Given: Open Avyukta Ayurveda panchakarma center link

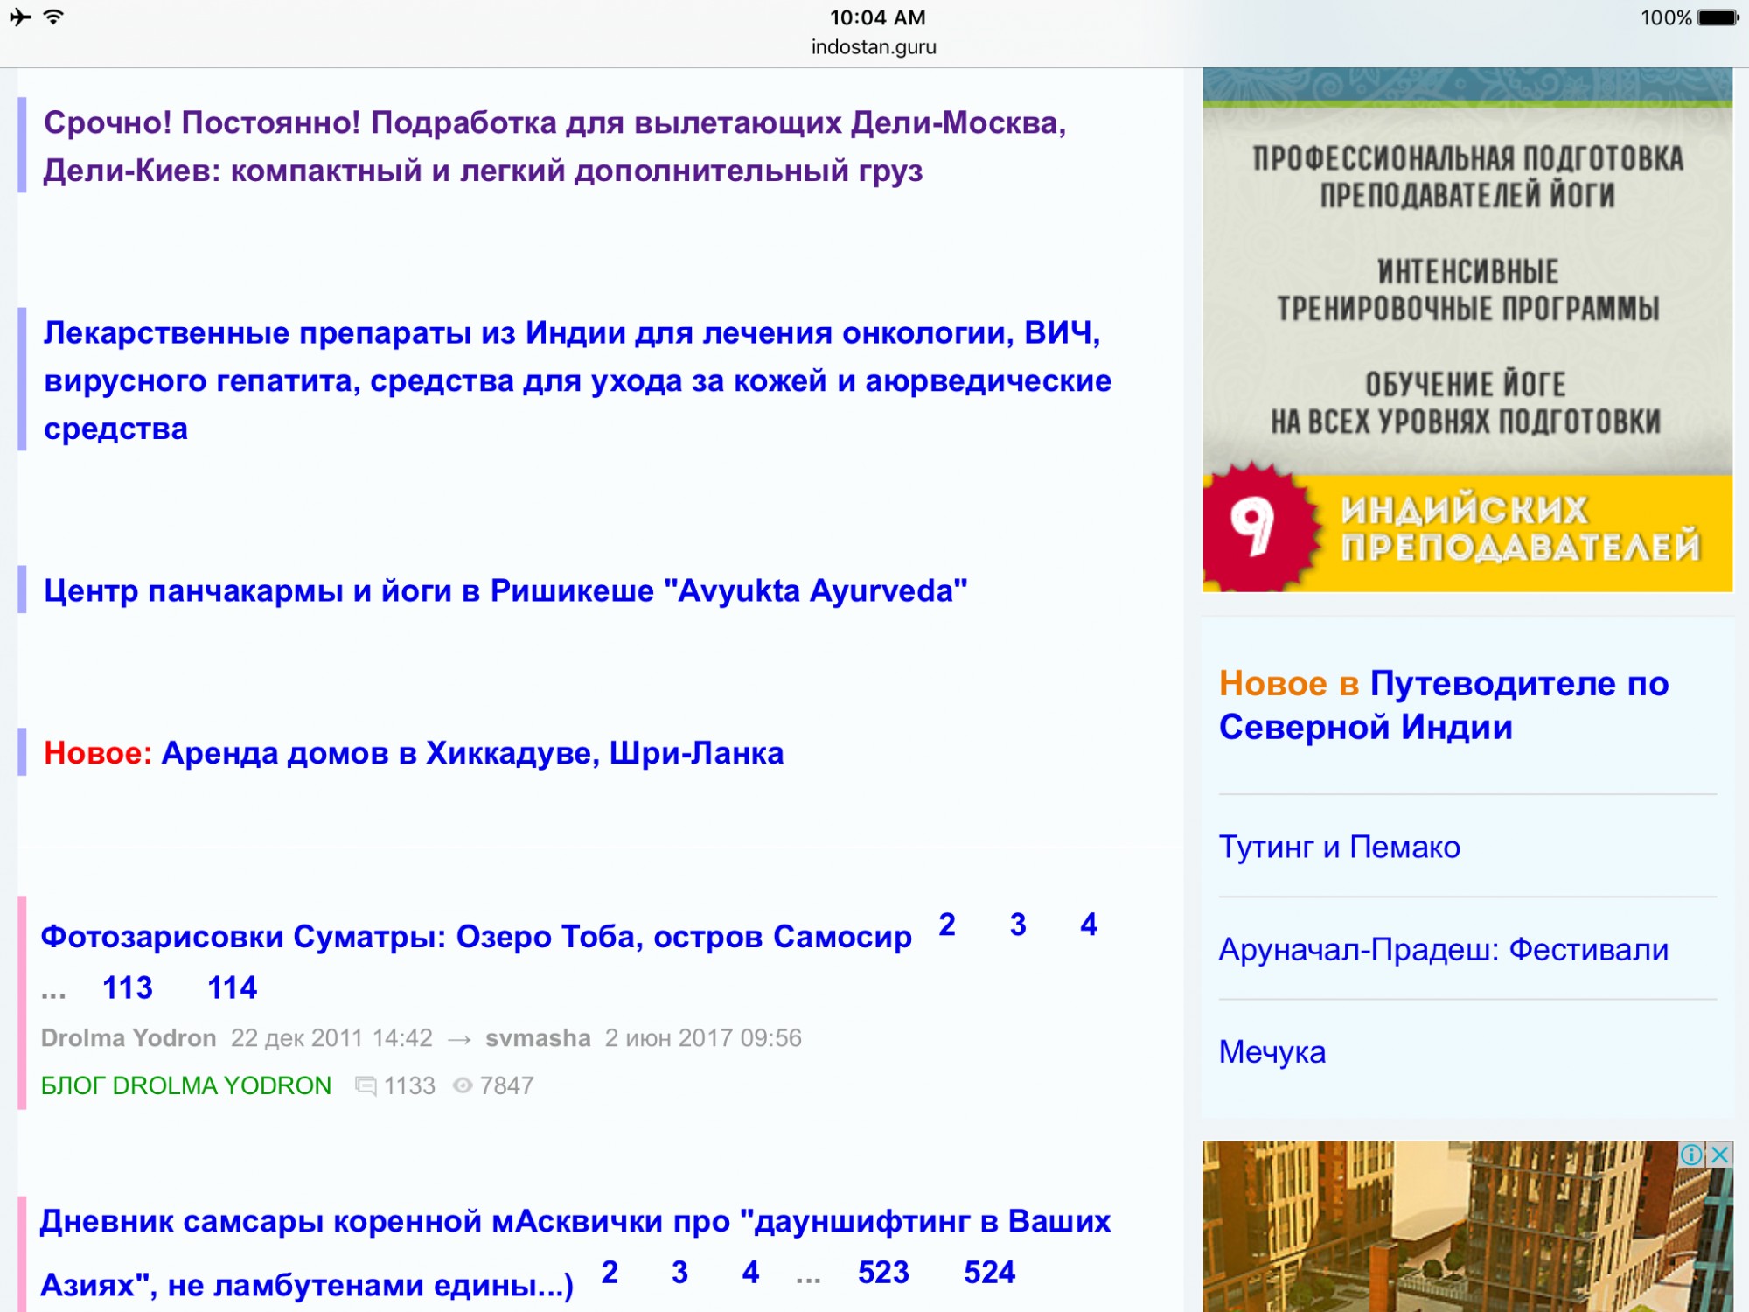Looking at the screenshot, I should click(505, 591).
